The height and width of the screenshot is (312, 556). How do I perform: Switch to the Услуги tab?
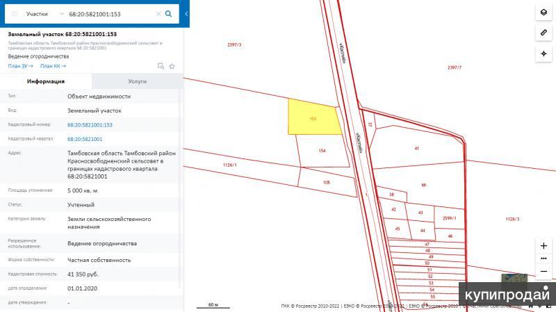click(137, 81)
